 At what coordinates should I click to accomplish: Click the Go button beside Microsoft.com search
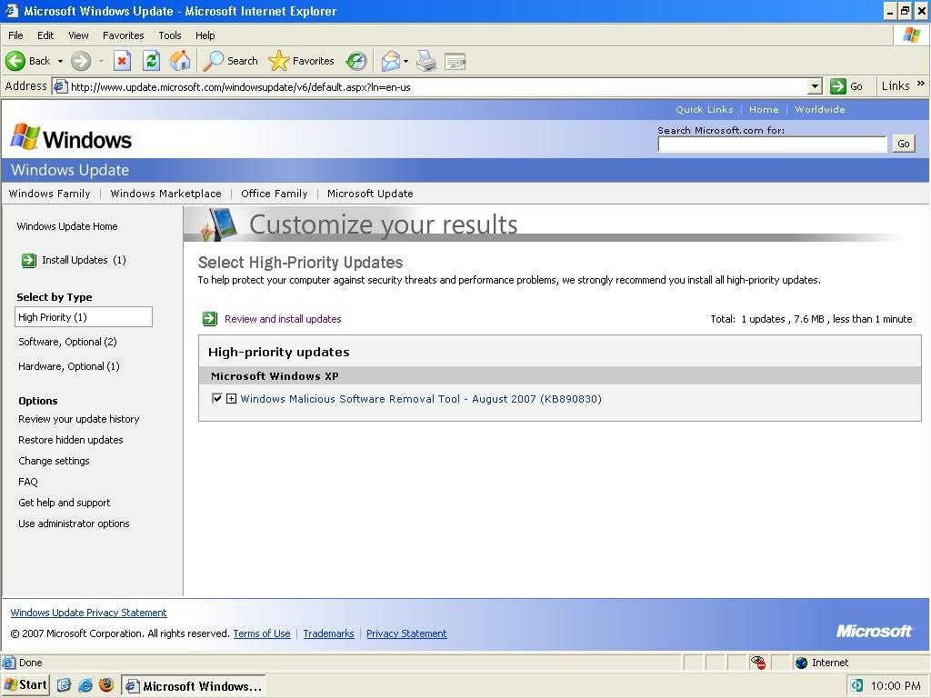[x=903, y=143]
